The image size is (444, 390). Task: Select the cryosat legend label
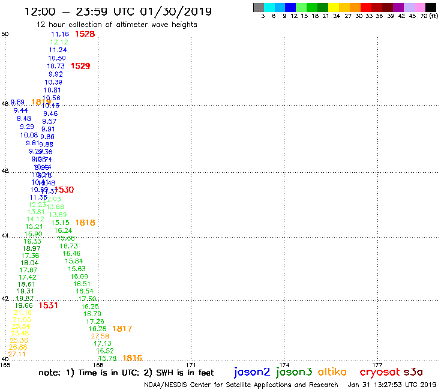coord(380,373)
